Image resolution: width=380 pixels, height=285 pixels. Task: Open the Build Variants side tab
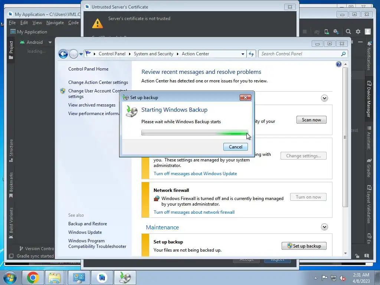(11, 223)
